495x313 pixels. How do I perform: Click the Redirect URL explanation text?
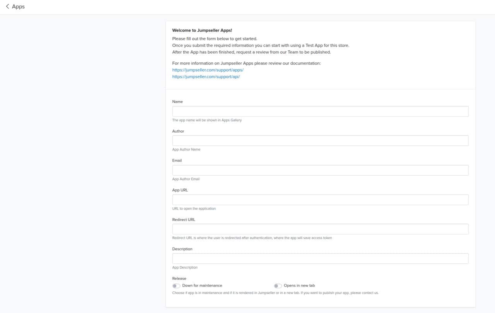pos(252,238)
